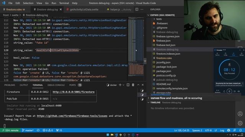Open the Run menu
This screenshot has width=245, height=137.
tap(54, 3)
